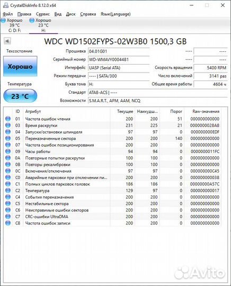Click status orb of row C0 Аварийные парковки
Viewport: 231px width, 286px height.
pos(8,177)
